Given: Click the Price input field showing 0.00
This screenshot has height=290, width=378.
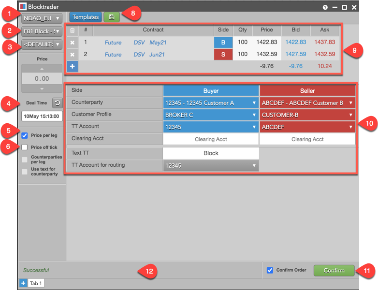Looking at the screenshot, I should click(x=42, y=79).
